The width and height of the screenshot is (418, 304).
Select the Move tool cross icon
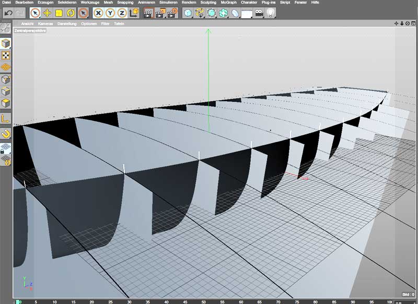[47, 13]
